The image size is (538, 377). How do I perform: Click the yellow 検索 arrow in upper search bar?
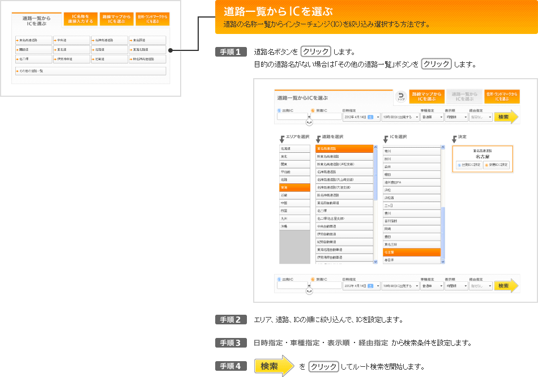click(506, 117)
